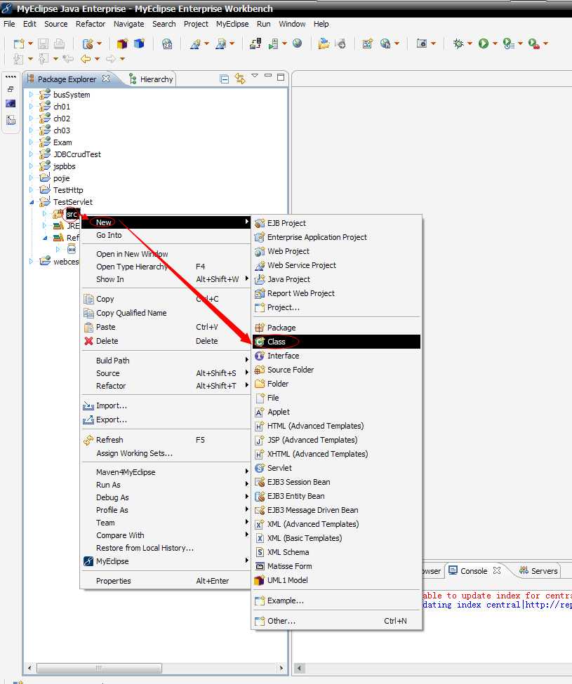This screenshot has height=684, width=572.
Task: Maximize the Package Explorer view
Action: [x=281, y=76]
